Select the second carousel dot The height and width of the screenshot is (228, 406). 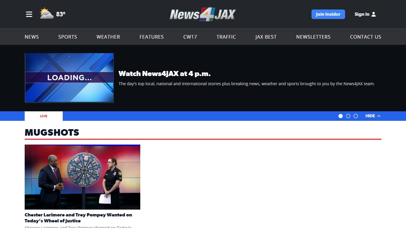348,116
